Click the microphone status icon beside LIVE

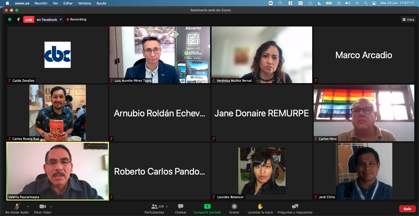[x=18, y=19]
